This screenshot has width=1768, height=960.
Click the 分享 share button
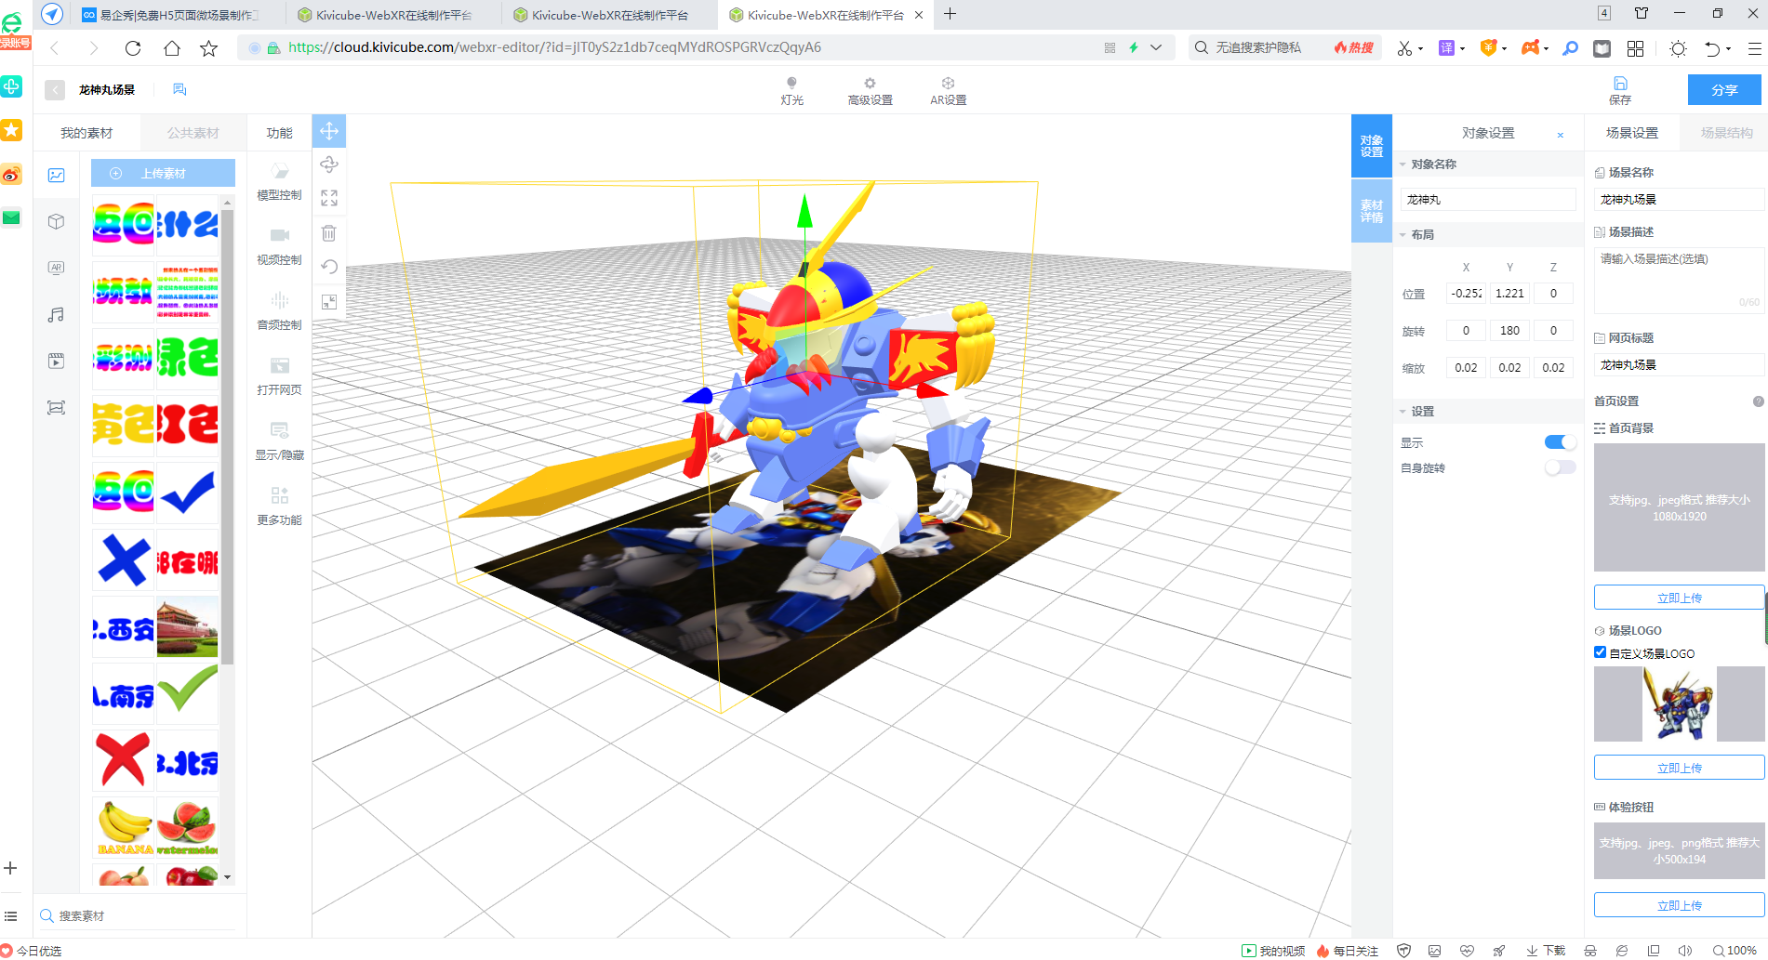[1724, 90]
